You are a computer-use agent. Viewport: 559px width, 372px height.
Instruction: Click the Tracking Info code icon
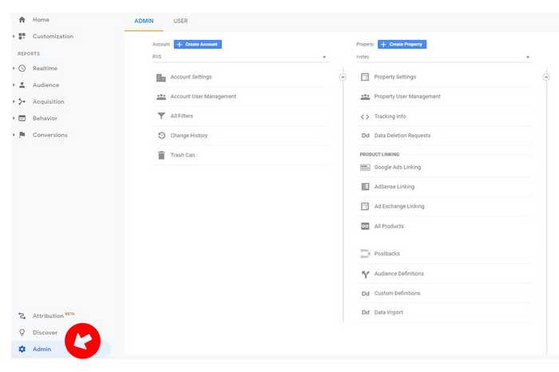point(365,117)
